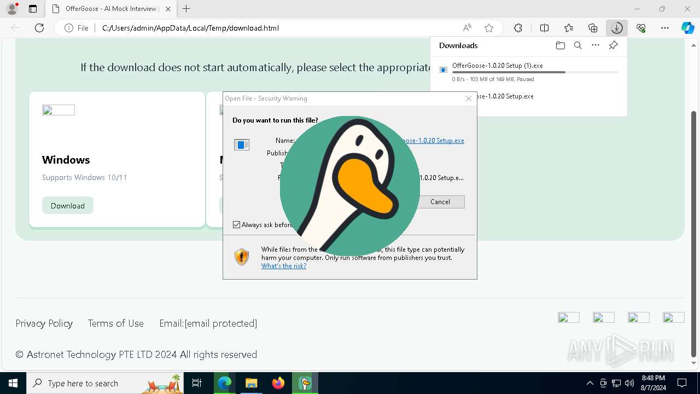
Task: Open the Windows Start menu
Action: click(x=13, y=383)
